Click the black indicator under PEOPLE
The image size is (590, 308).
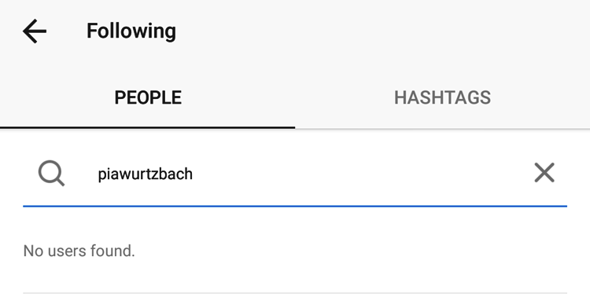pos(148,128)
